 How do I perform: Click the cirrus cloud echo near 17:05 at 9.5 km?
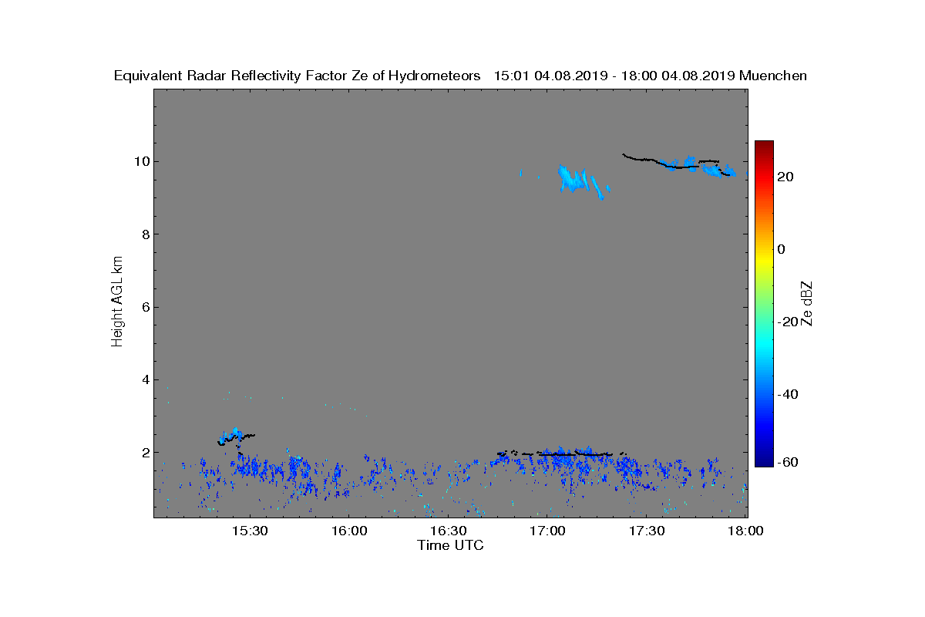point(574,179)
